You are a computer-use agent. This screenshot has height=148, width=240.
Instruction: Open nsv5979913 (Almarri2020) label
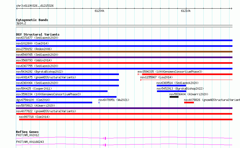(x=36, y=105)
